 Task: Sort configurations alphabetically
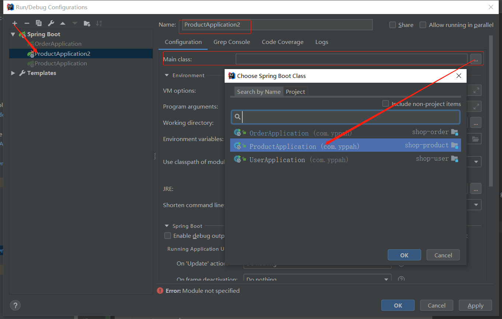(99, 23)
